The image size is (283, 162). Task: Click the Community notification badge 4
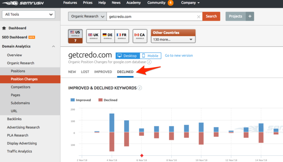[170, 3]
